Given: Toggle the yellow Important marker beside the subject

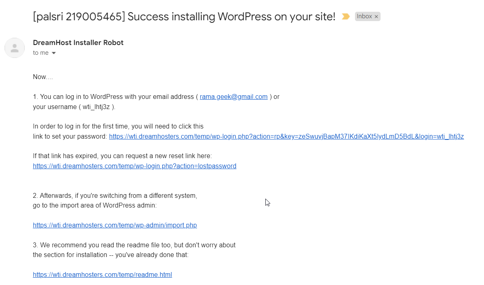Looking at the screenshot, I should 345,16.
